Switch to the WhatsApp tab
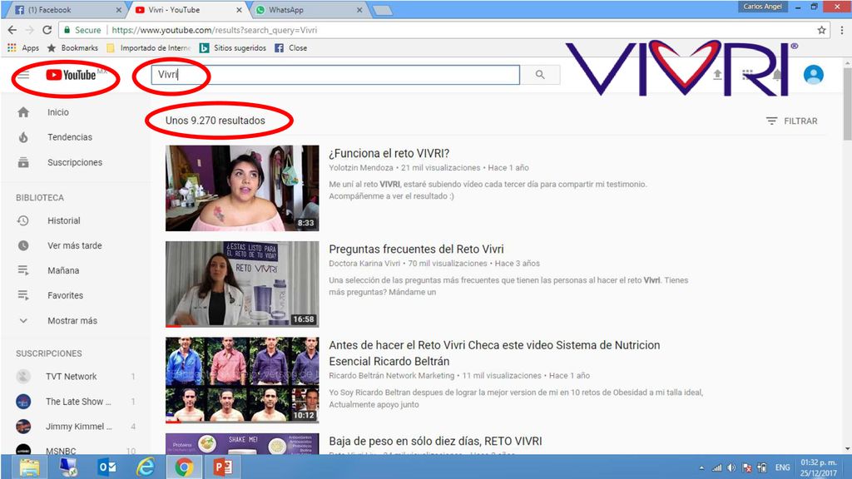This screenshot has width=852, height=479. 307,10
